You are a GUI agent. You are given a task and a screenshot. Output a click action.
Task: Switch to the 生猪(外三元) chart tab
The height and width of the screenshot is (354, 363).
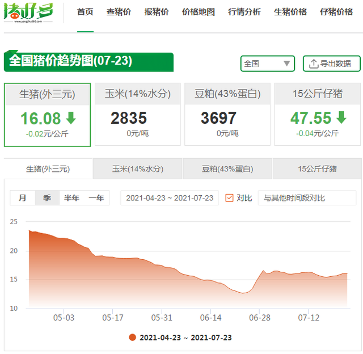pos(48,169)
